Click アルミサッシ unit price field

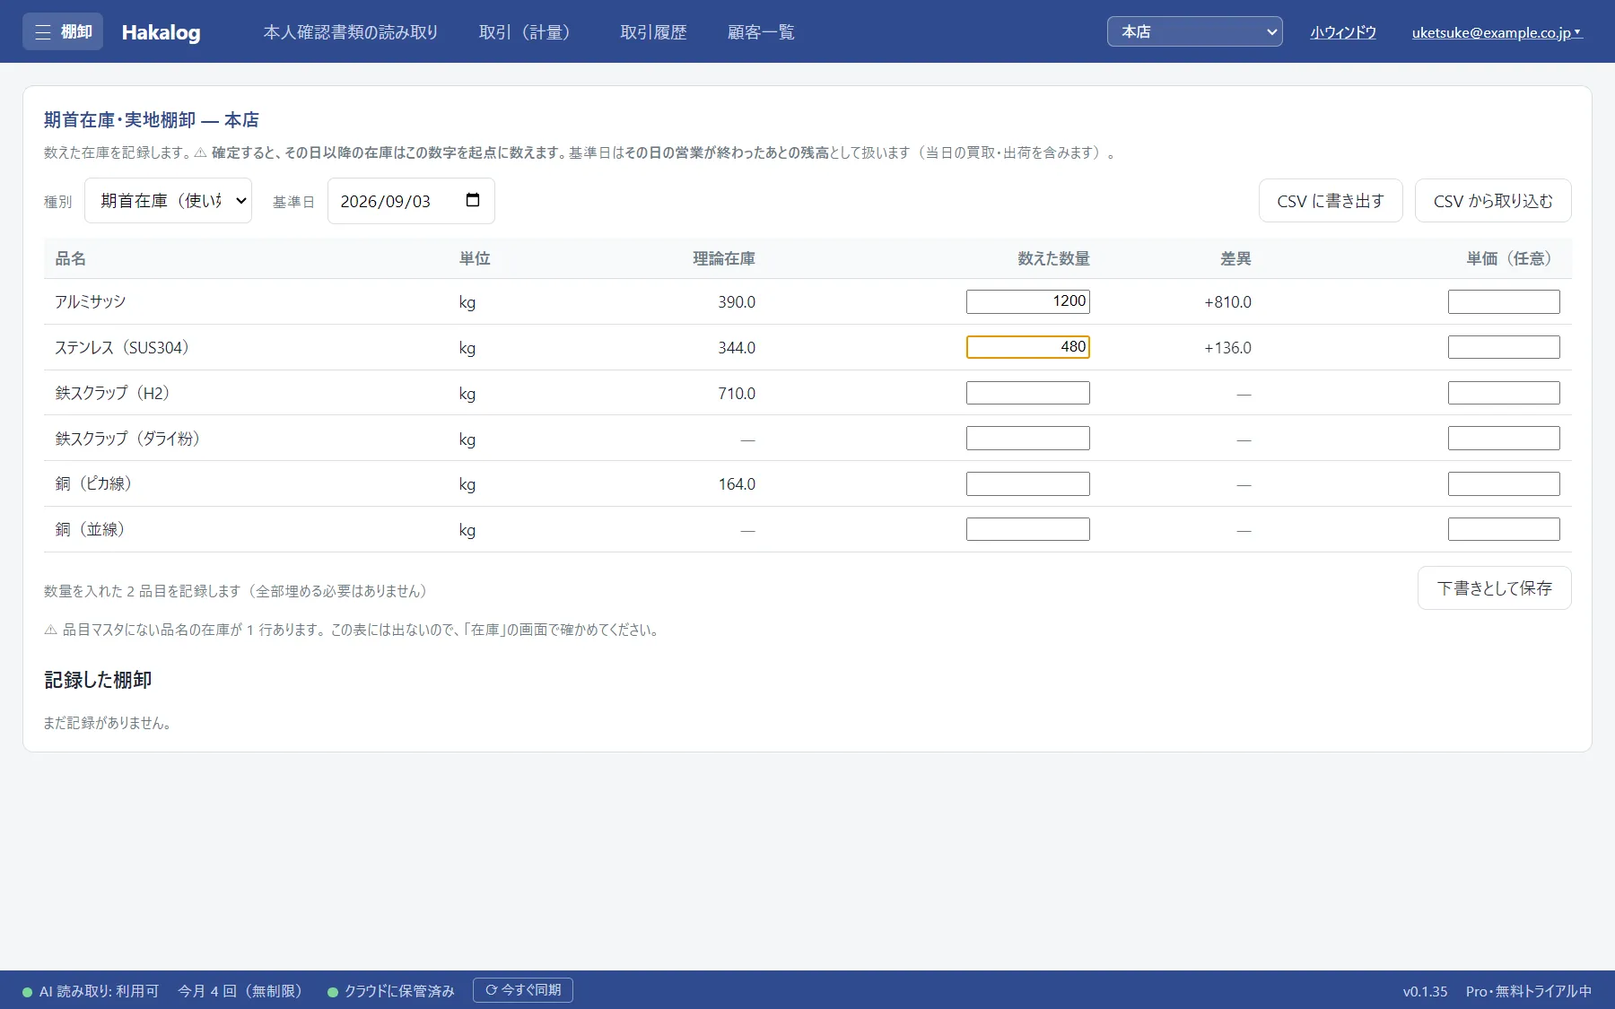(x=1504, y=301)
